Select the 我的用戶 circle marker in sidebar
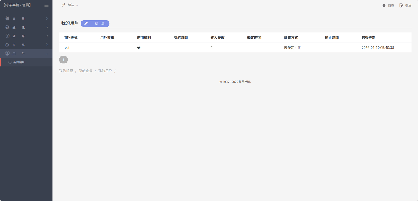 (x=10, y=62)
